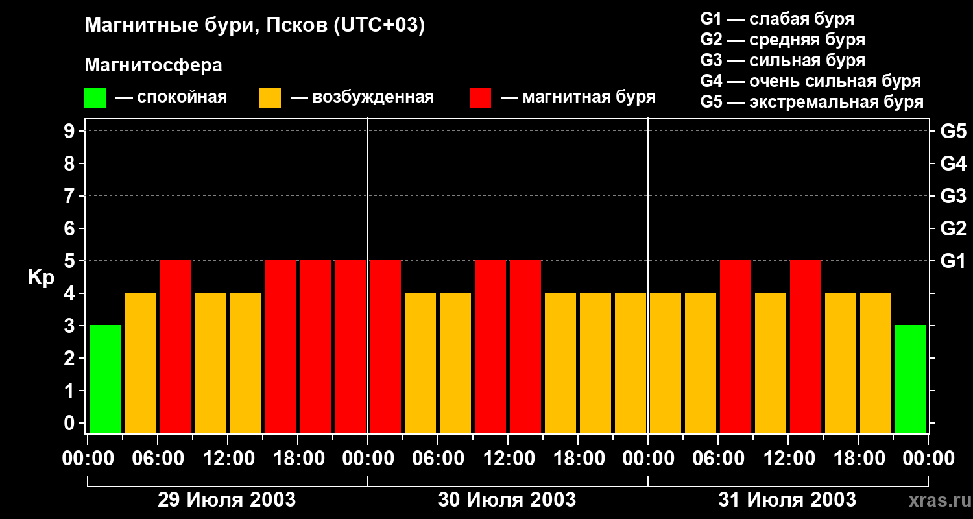Viewport: 973px width, 519px height.
Task: Click the '— магнитная буря' legend label
Action: [578, 97]
